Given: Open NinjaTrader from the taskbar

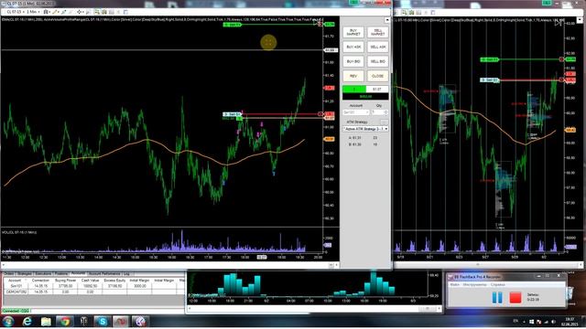Looking at the screenshot, I should coord(121,321).
